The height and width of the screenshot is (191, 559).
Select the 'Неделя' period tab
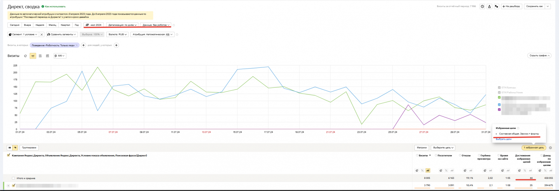(x=40, y=25)
